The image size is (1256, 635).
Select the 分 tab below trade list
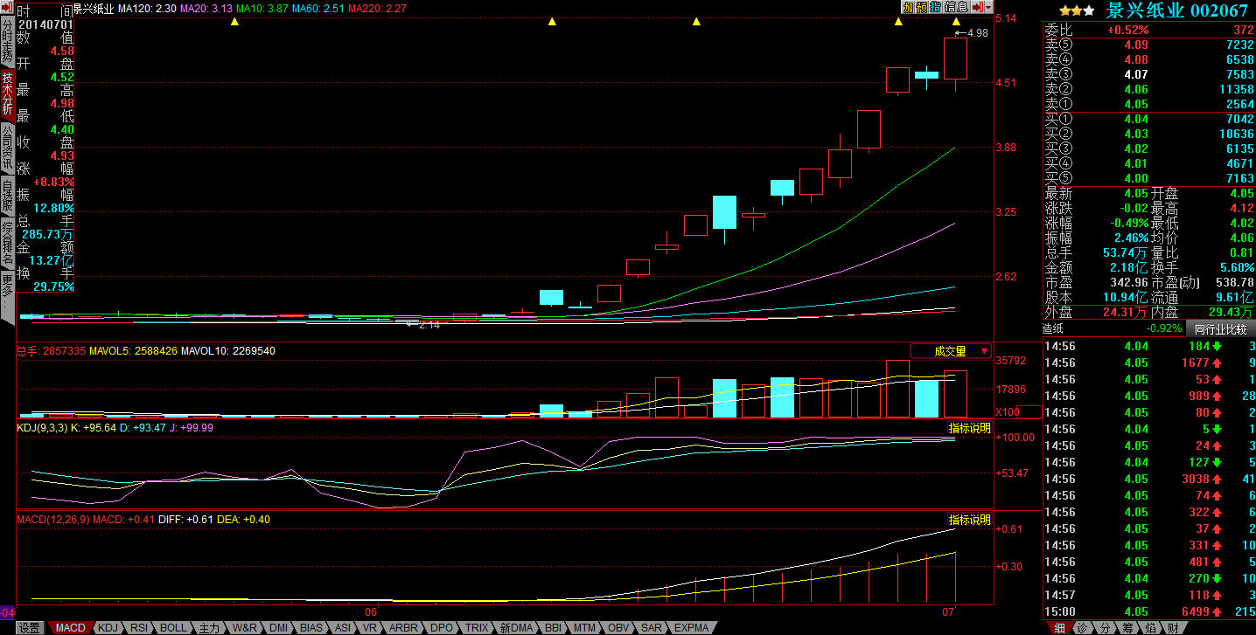coord(1105,628)
